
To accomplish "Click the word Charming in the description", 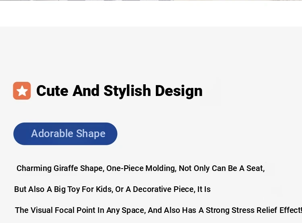I will (34, 169).
